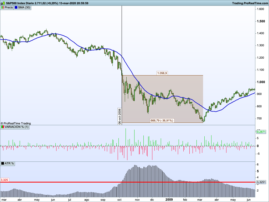Click the Trading.ProRealTime.com link
Viewport: 269px width, 202px height.
pos(250,3)
